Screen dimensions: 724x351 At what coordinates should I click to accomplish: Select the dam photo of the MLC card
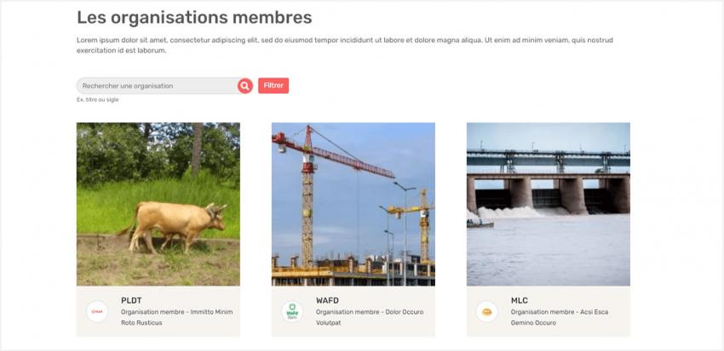[549, 204]
